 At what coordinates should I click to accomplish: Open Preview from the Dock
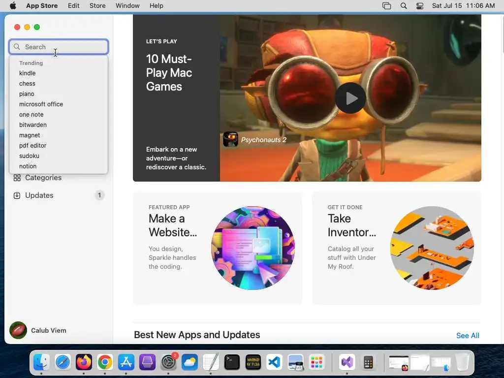[x=295, y=362]
